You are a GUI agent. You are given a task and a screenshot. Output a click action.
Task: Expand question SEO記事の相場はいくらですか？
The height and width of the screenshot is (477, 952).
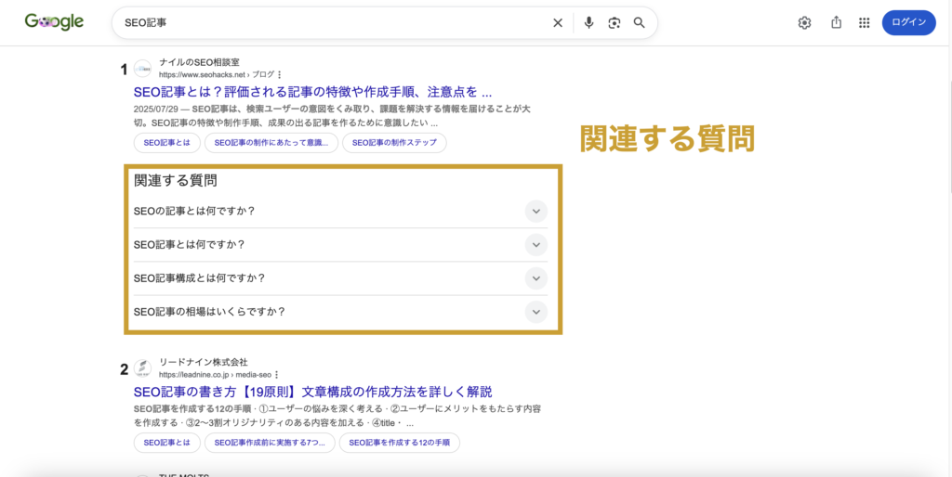click(x=340, y=312)
